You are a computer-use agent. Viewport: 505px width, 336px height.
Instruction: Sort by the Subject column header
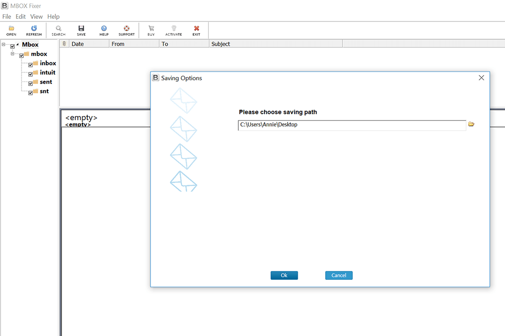pyautogui.click(x=276, y=44)
